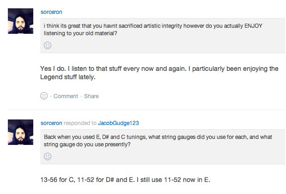The height and width of the screenshot is (194, 286).
Task: Click the Share link under the first answer
Action: [x=91, y=96]
